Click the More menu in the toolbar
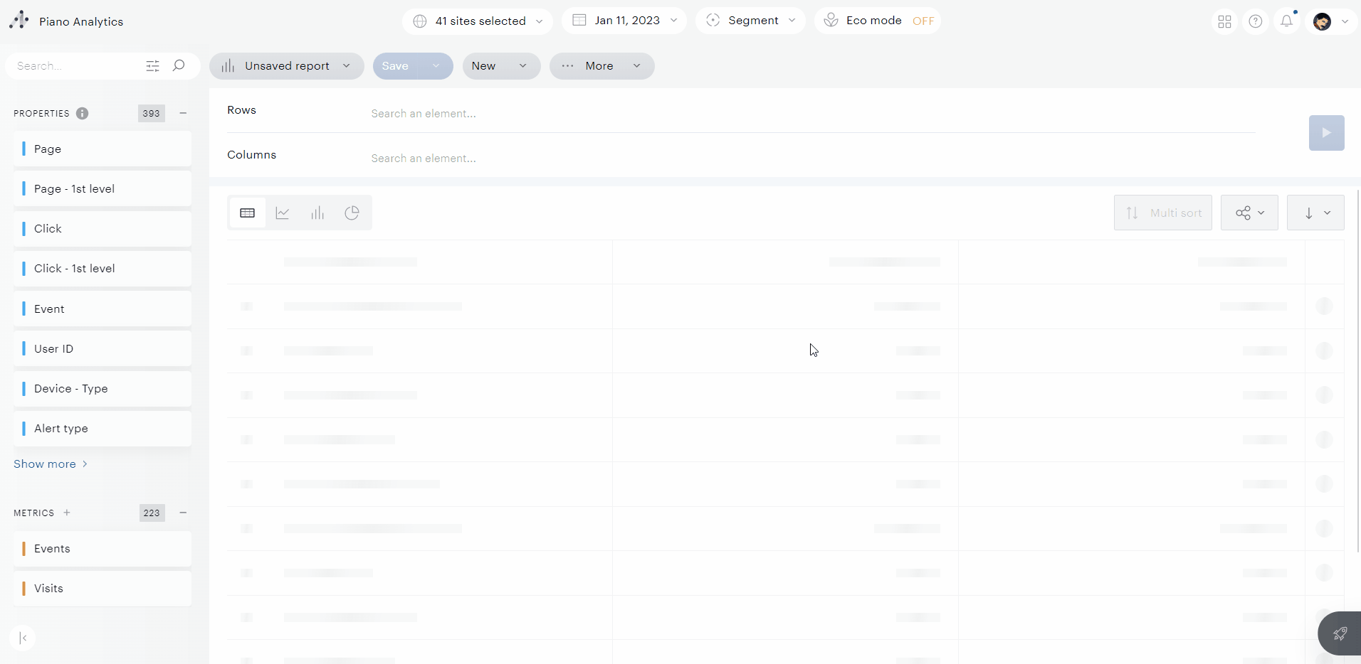The image size is (1361, 664). tap(601, 65)
